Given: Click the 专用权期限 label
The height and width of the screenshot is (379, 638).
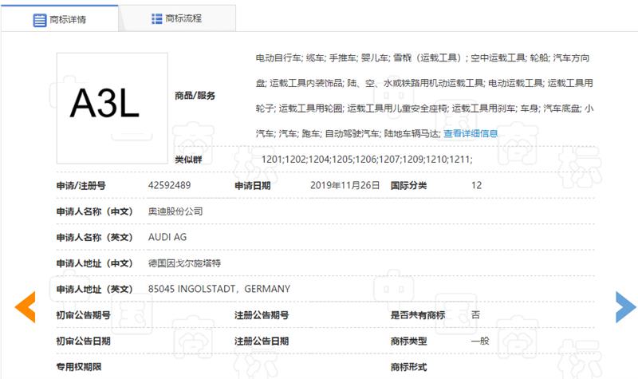Looking at the screenshot, I should [78, 367].
